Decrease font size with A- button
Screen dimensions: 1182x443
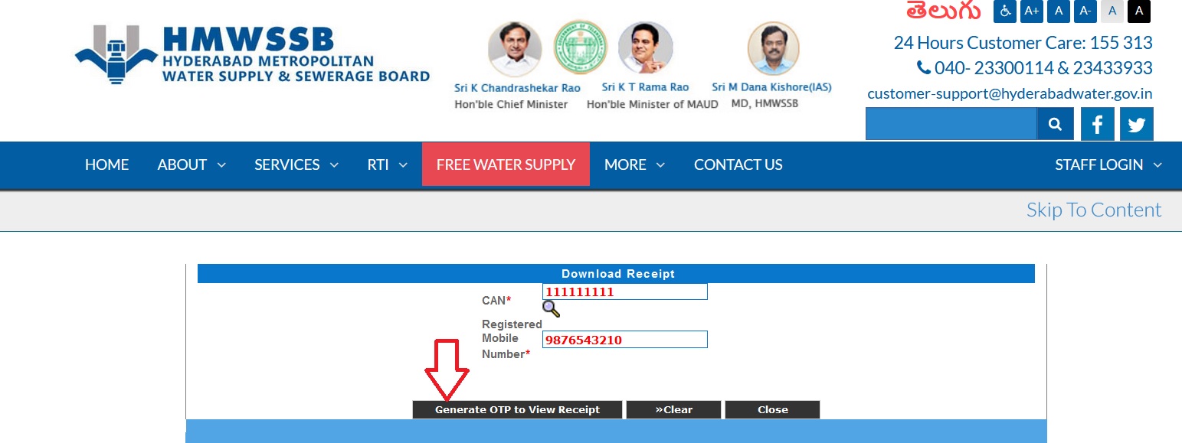(1085, 11)
